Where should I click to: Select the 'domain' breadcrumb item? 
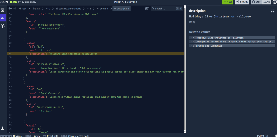103,9
